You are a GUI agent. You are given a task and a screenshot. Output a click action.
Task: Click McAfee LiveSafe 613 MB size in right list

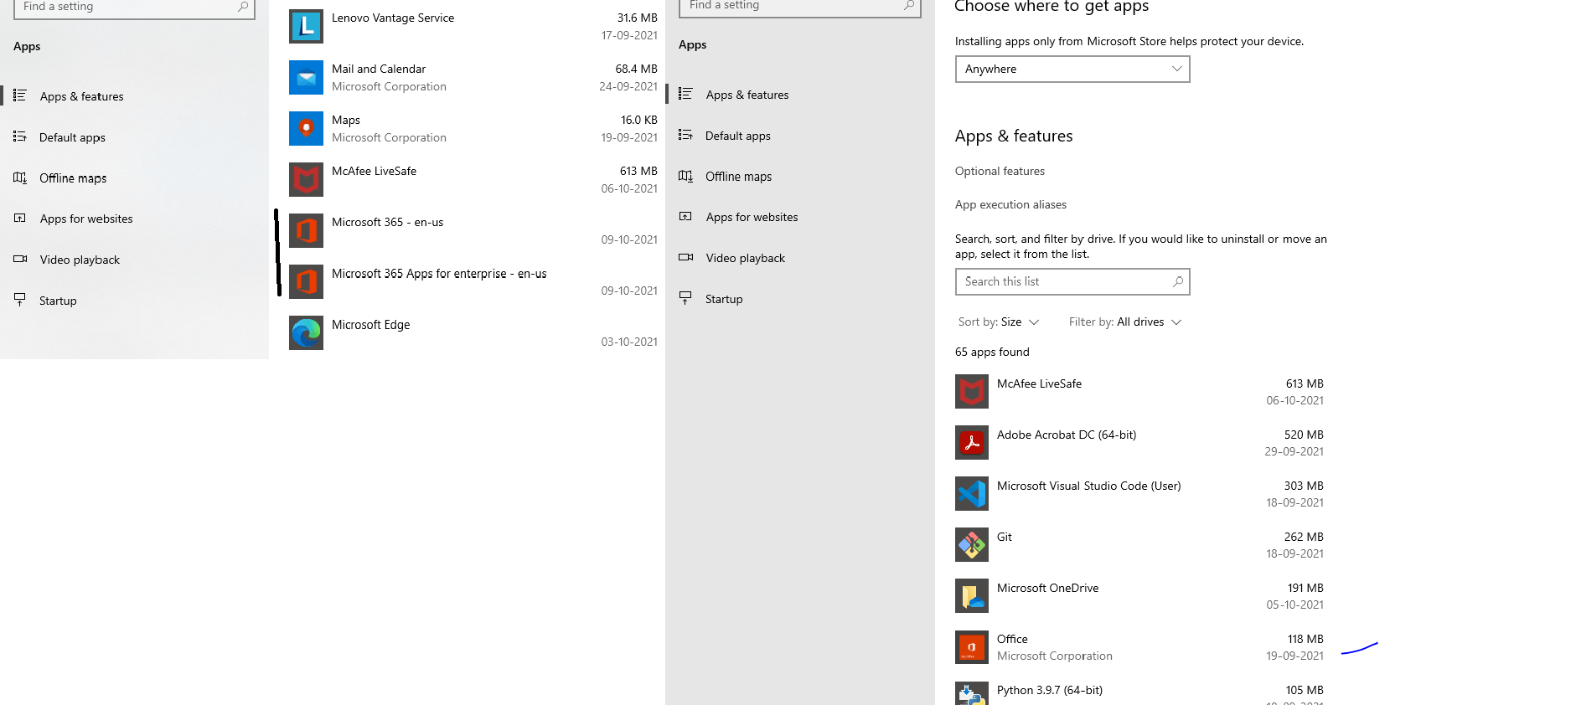(1305, 383)
